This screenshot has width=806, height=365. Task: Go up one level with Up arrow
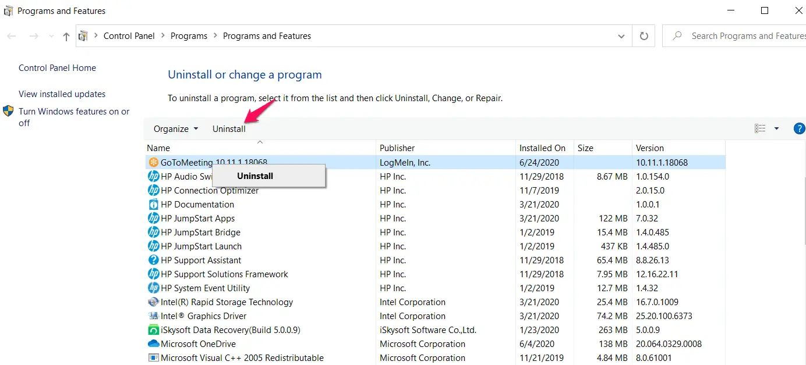coord(66,36)
